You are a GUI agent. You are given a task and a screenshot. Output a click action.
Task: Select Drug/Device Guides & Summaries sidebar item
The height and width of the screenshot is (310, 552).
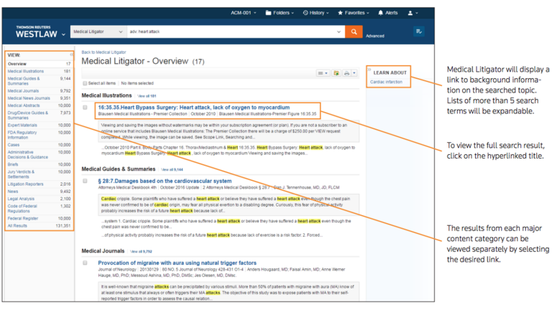coord(28,116)
